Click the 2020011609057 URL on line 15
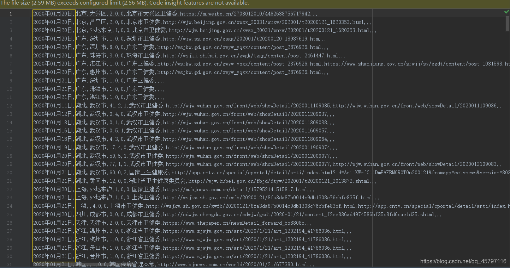Image resolution: width=510 pixels, height=268 pixels. [245, 131]
